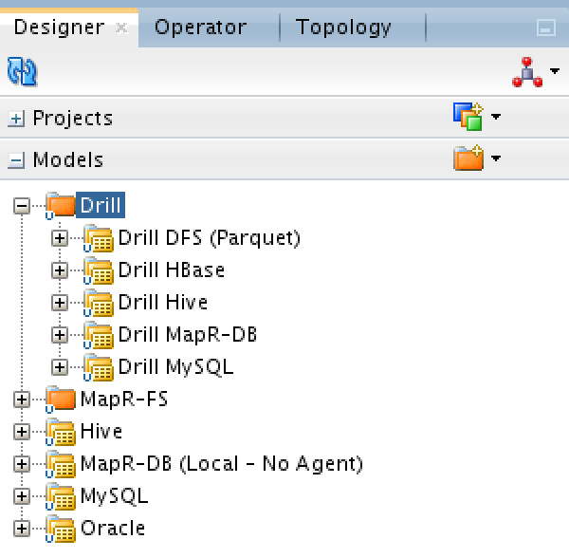
Task: Click the Drill folder icon
Action: (61, 205)
